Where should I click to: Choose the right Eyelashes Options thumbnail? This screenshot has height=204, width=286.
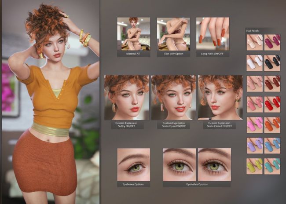pyautogui.click(x=214, y=164)
